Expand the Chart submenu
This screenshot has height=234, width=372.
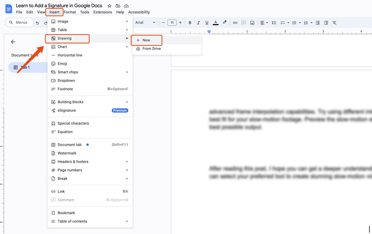tap(90, 47)
